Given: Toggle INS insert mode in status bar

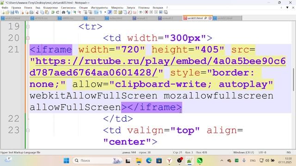Looking at the screenshot, I should click(x=289, y=152).
